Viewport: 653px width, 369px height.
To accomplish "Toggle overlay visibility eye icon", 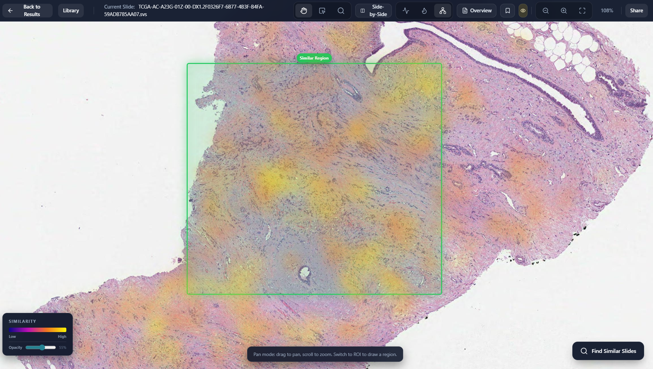I will pyautogui.click(x=523, y=11).
